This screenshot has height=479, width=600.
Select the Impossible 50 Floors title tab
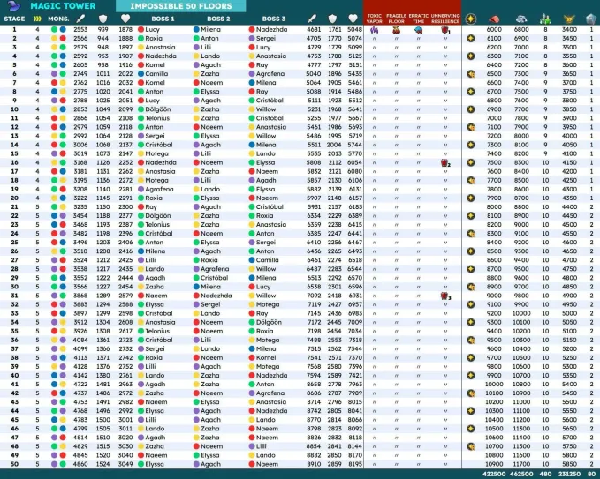pyautogui.click(x=174, y=5)
